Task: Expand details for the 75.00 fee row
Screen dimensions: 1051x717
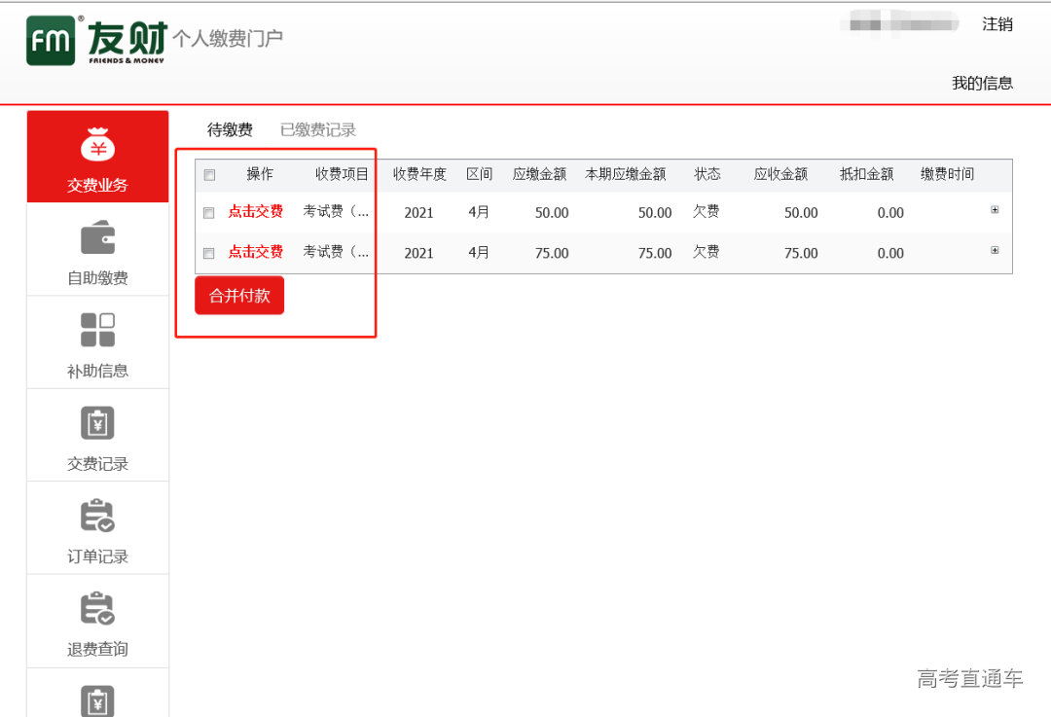Action: 994,249
